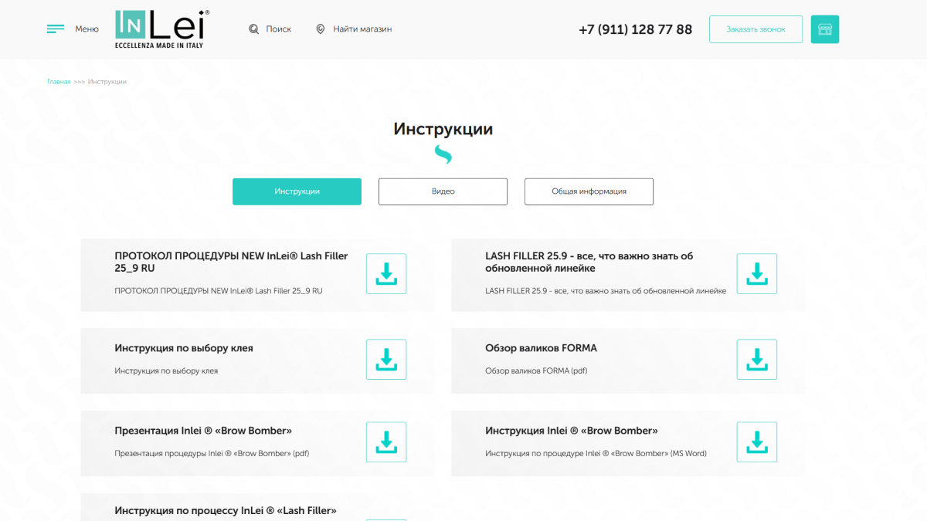Select the Общая информация tab
This screenshot has width=927, height=521.
[589, 191]
